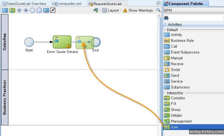
Task: Open the BPM palette combo box
Action: pyautogui.click(x=194, y=10)
